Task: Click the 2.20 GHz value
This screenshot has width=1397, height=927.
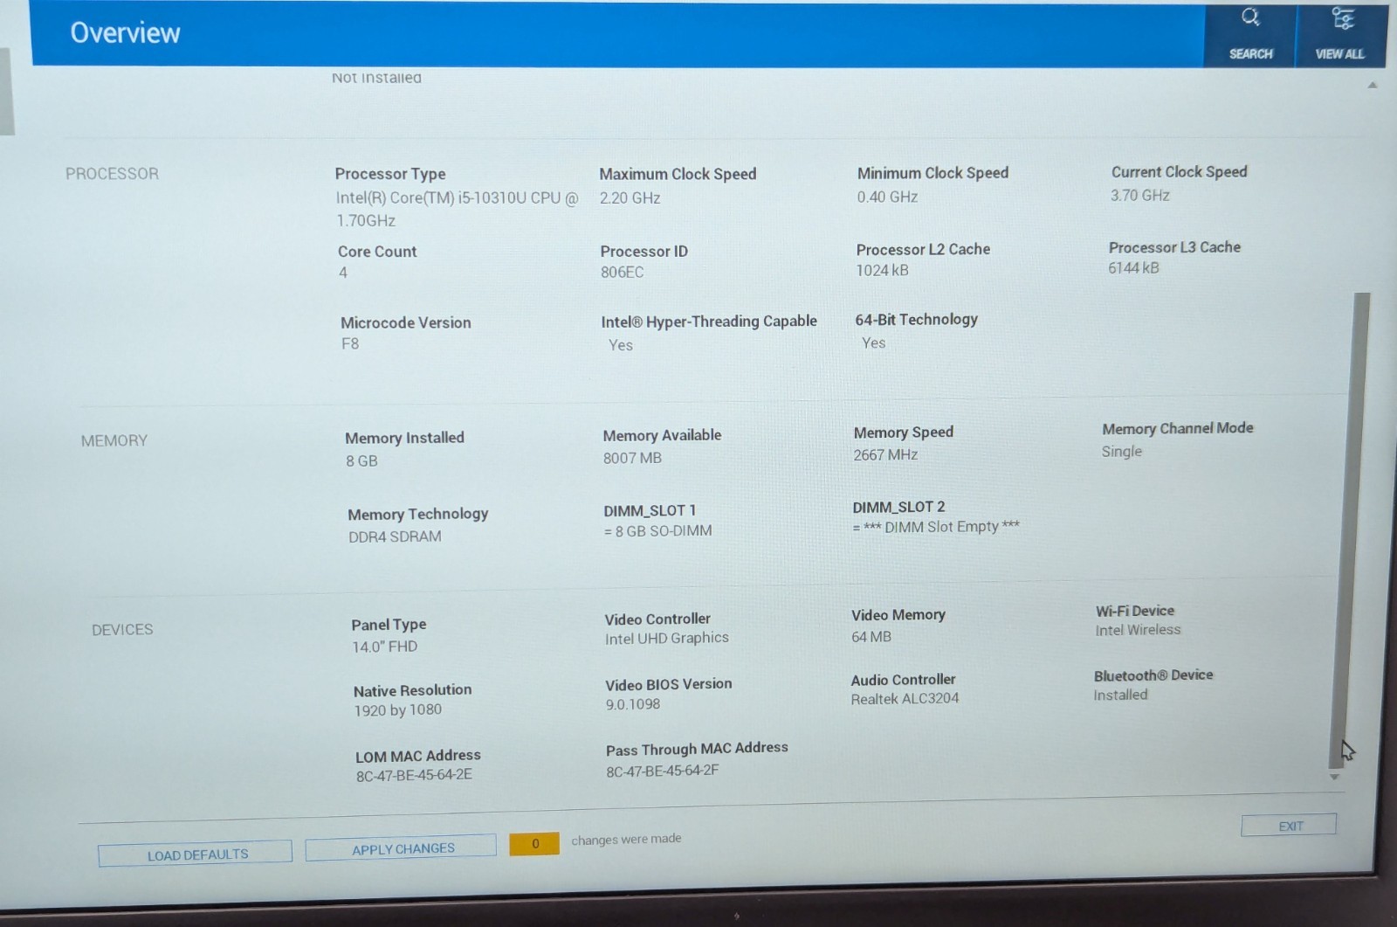Action: (630, 198)
